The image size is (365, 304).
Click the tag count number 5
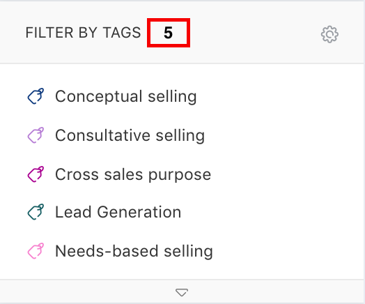(x=168, y=33)
